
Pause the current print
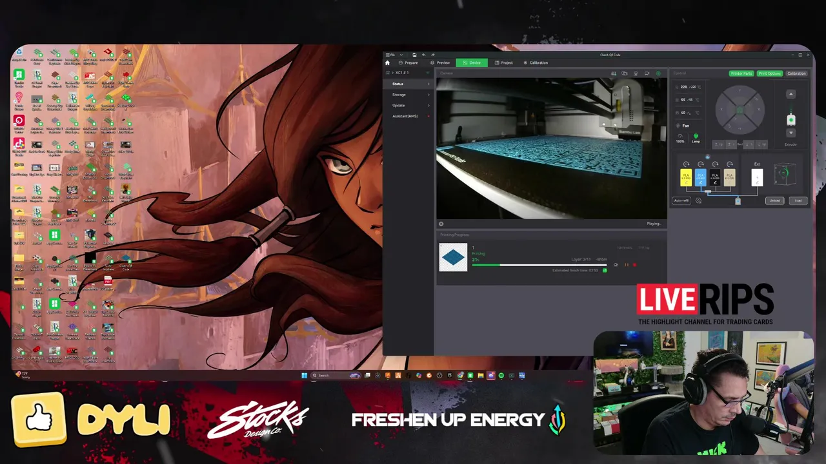point(626,265)
